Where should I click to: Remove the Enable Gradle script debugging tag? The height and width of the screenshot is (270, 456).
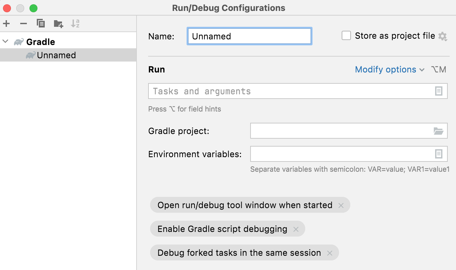coord(296,229)
